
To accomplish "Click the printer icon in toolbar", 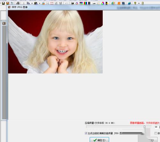I will coord(18,3).
